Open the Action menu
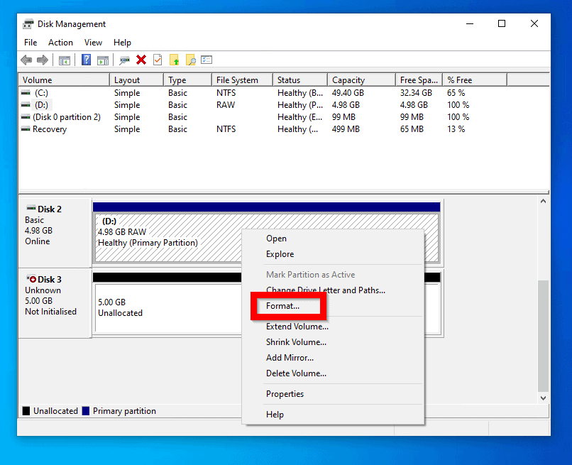This screenshot has width=572, height=465. [x=60, y=42]
